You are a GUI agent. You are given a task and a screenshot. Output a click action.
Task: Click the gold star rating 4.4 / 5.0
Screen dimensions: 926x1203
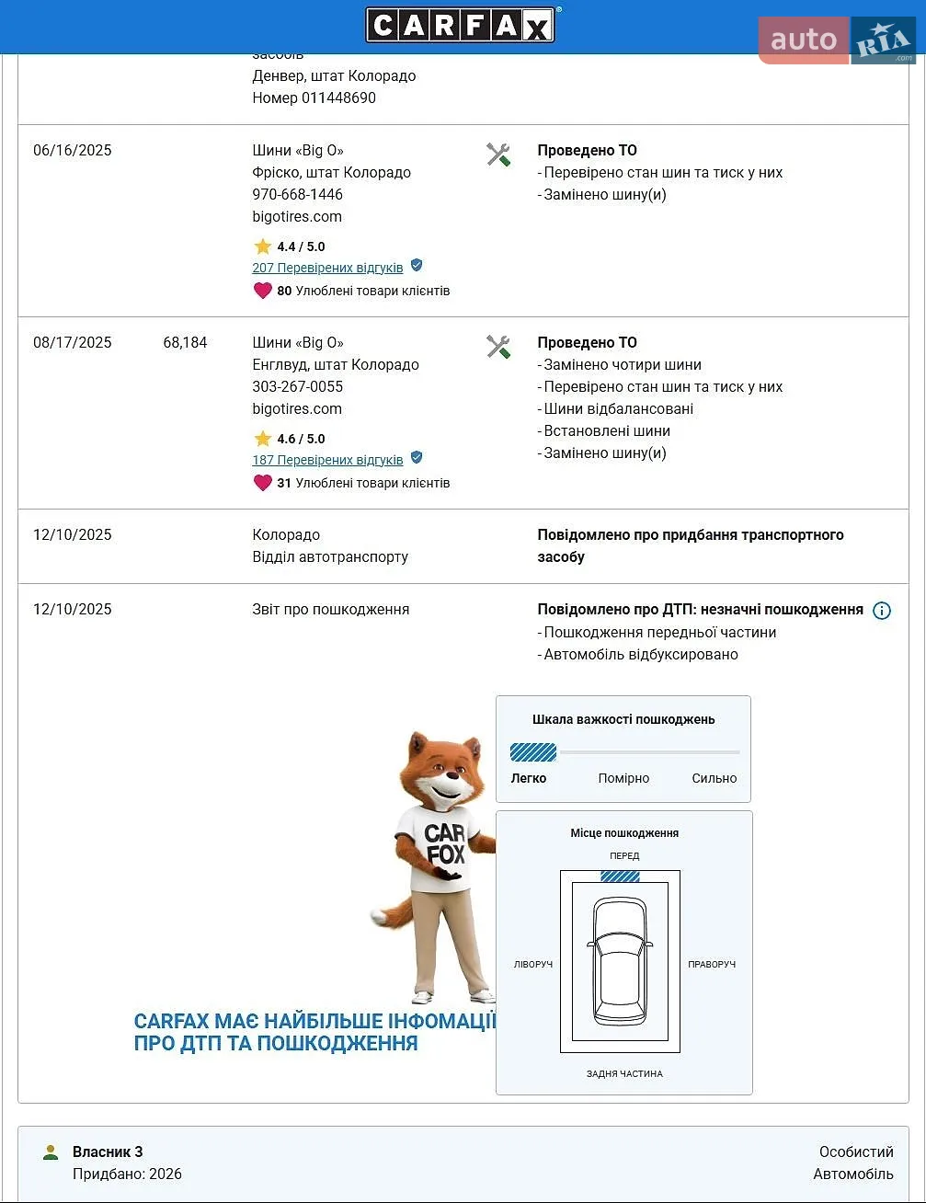pos(263,246)
